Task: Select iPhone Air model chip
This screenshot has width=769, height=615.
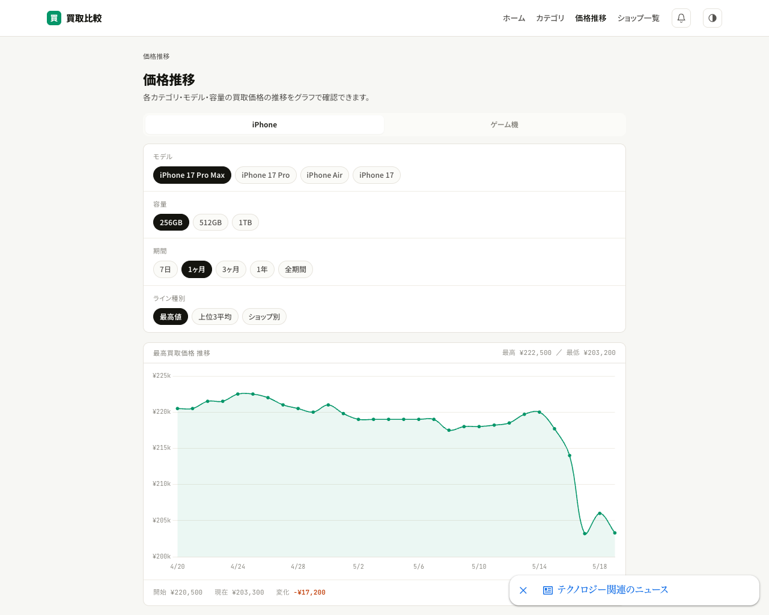Action: click(324, 175)
